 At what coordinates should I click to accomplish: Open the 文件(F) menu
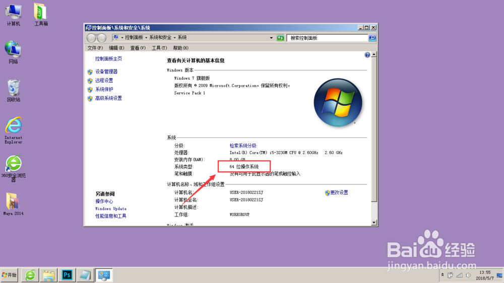pyautogui.click(x=95, y=48)
